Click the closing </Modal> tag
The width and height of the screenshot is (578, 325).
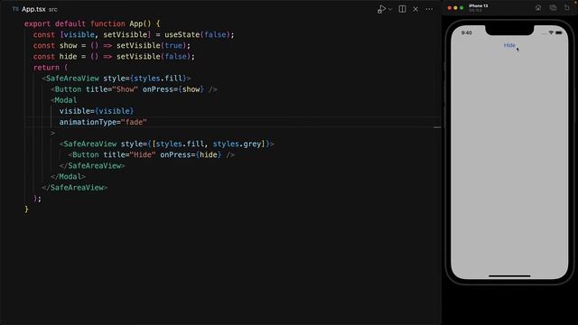click(x=69, y=177)
